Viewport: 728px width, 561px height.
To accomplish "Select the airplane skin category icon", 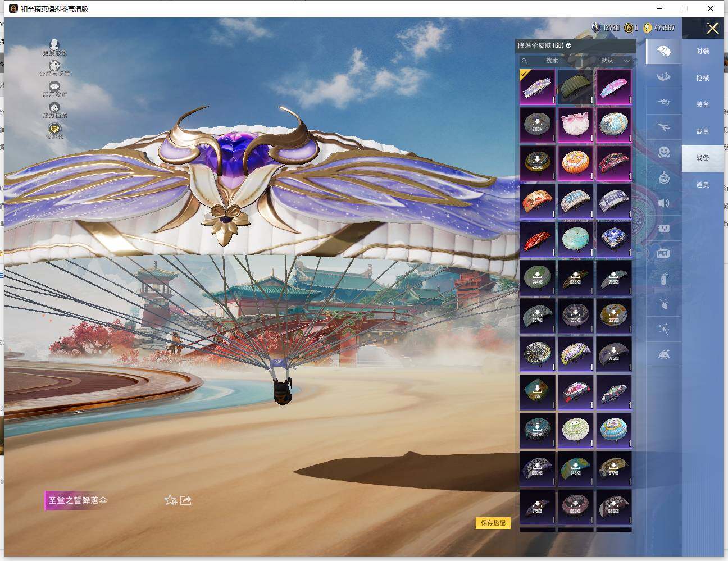I will [663, 127].
